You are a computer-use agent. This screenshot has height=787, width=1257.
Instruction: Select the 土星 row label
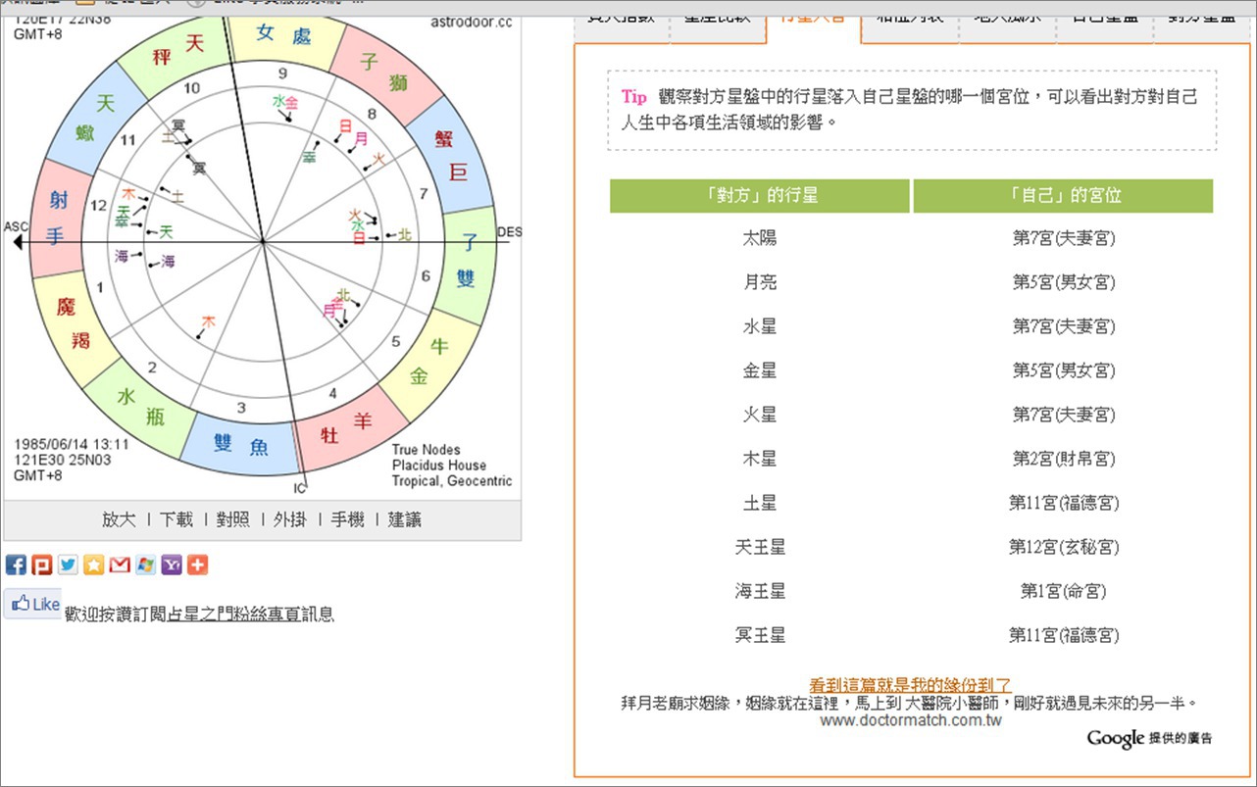coord(760,503)
